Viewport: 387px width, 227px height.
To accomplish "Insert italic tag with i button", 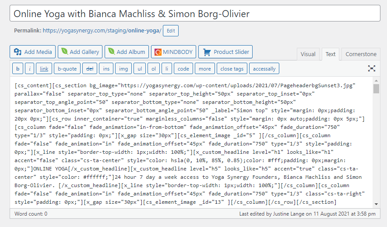I will [x=30, y=69].
